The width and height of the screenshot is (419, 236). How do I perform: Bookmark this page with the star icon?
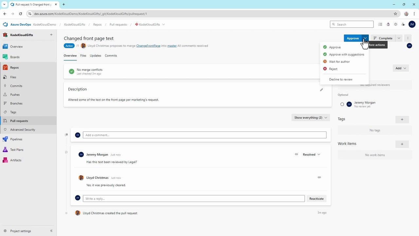click(395, 14)
